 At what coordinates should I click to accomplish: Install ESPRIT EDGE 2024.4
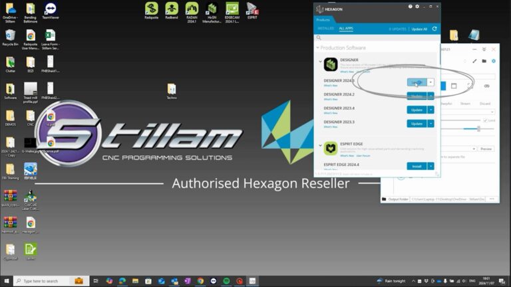click(x=417, y=166)
